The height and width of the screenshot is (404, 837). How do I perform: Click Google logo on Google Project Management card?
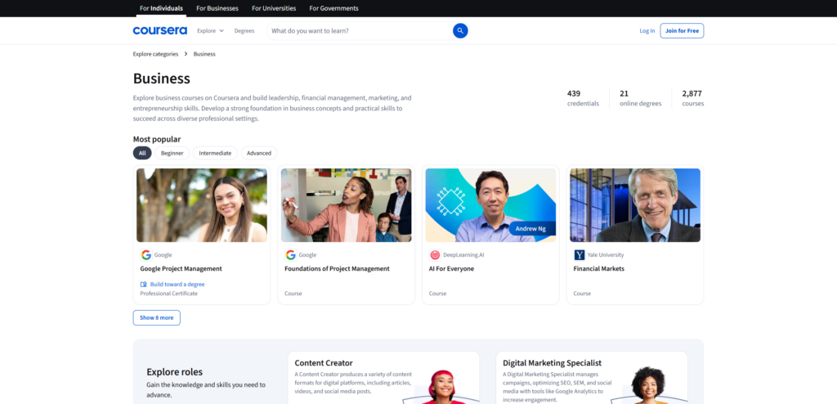(x=145, y=254)
